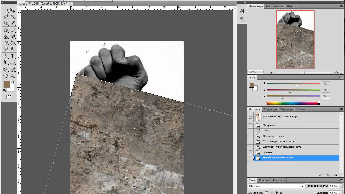The width and height of the screenshot is (345, 194).
Task: Open blend mode dropdown Обычные
Action: point(276,186)
